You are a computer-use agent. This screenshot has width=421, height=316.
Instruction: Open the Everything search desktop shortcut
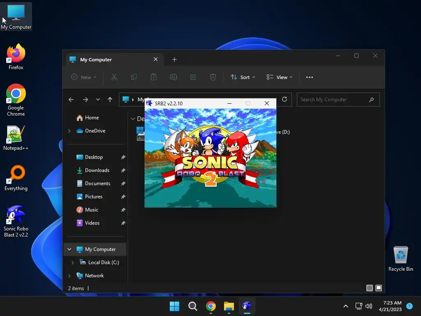(x=16, y=178)
